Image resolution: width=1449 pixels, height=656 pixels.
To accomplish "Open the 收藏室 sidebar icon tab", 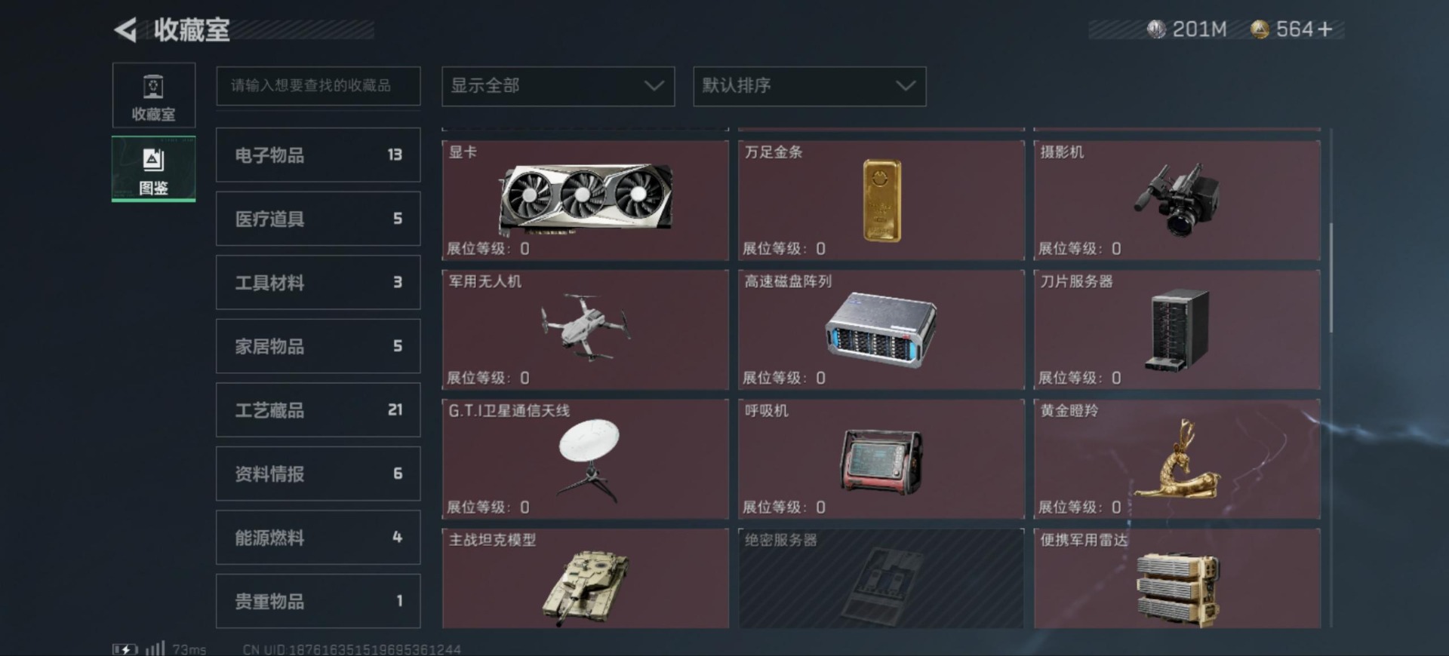I will pos(154,95).
